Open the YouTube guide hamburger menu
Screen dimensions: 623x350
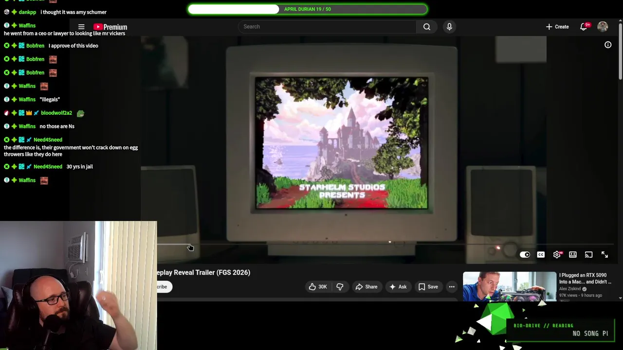[81, 27]
